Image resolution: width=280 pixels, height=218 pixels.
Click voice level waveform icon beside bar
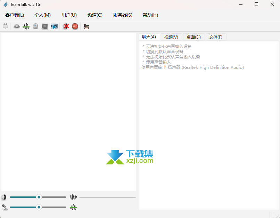[73, 197]
